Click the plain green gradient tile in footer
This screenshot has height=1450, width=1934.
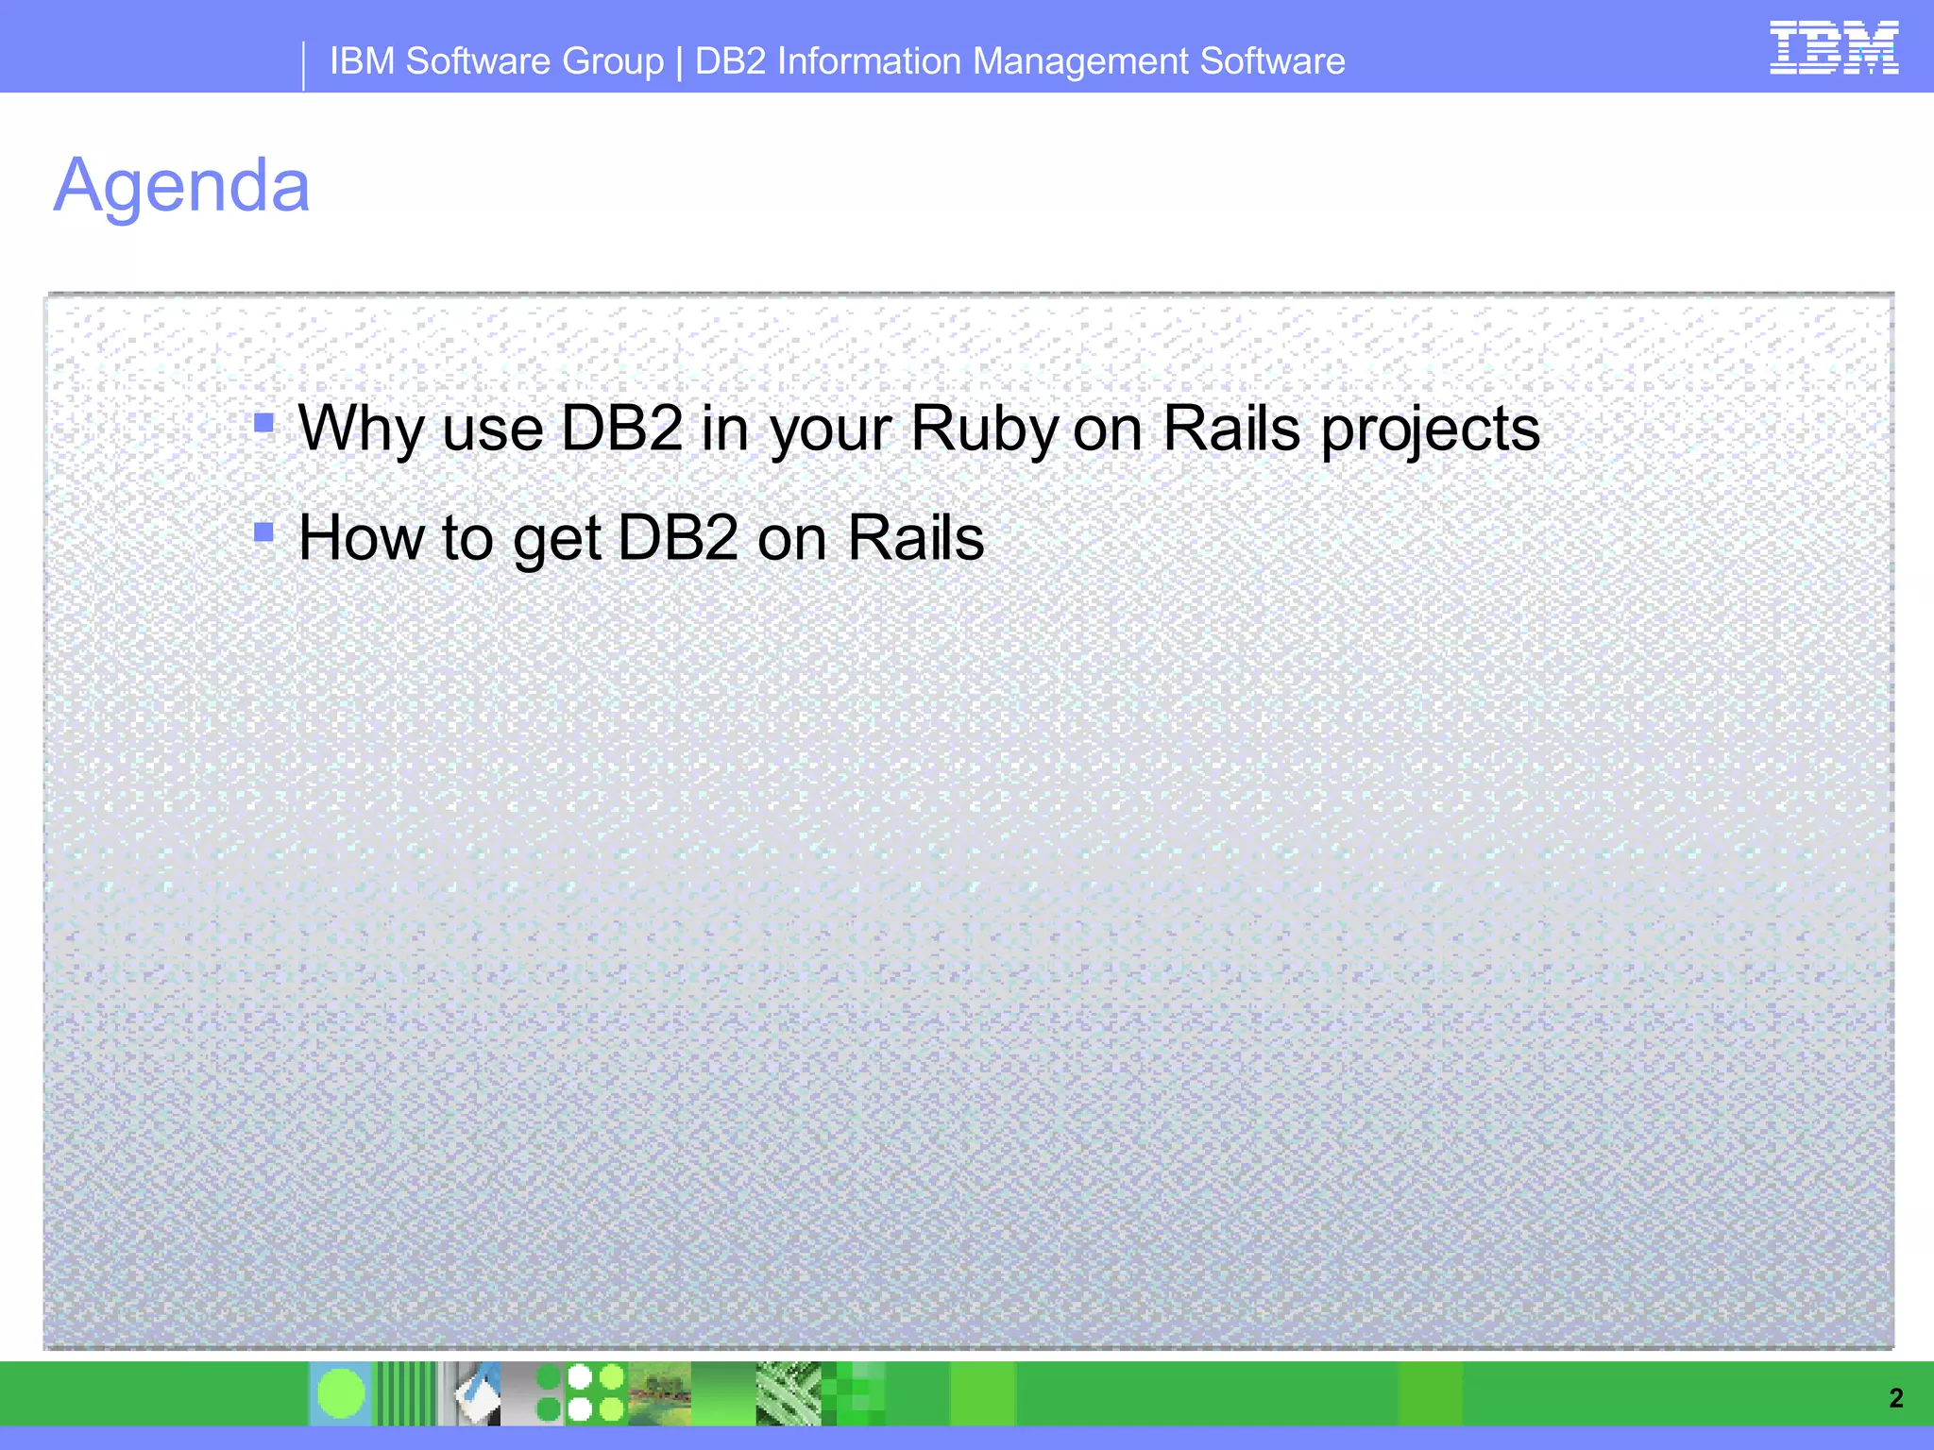723,1393
